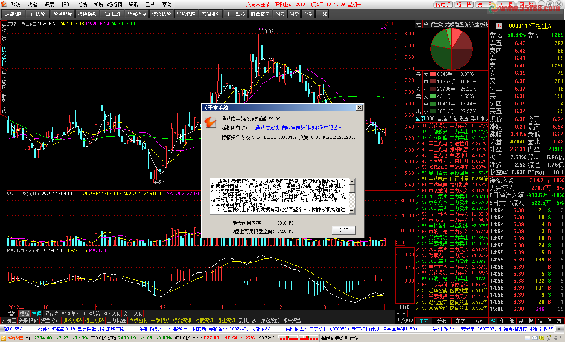Select the 筹 tab under the tick list

[559, 321]
